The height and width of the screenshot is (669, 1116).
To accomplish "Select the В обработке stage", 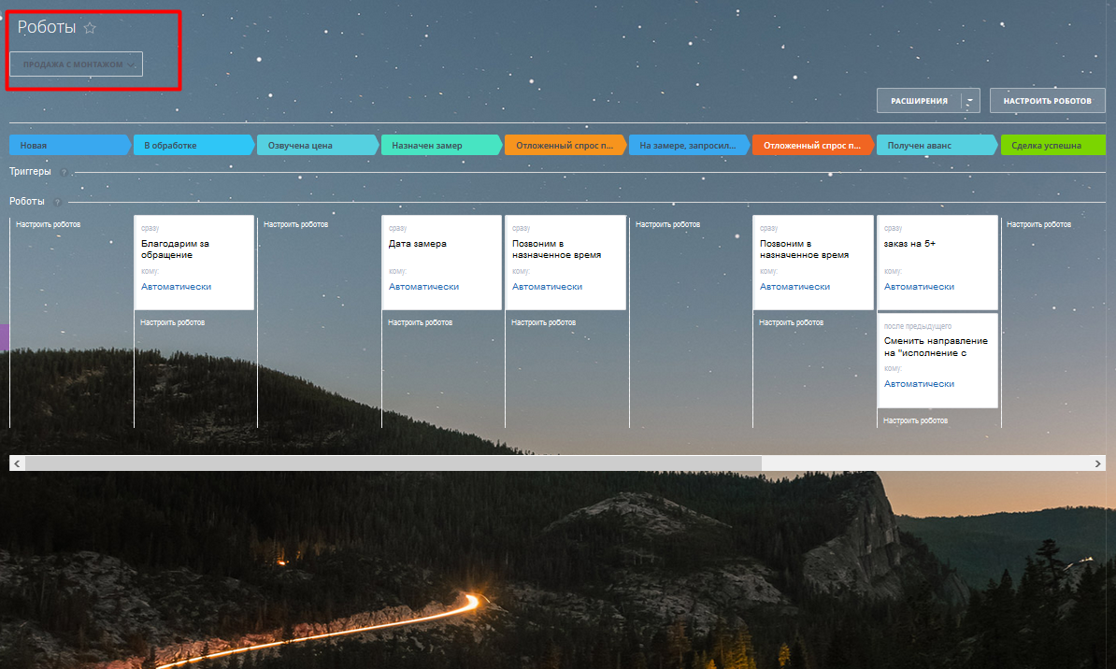I will tap(193, 145).
